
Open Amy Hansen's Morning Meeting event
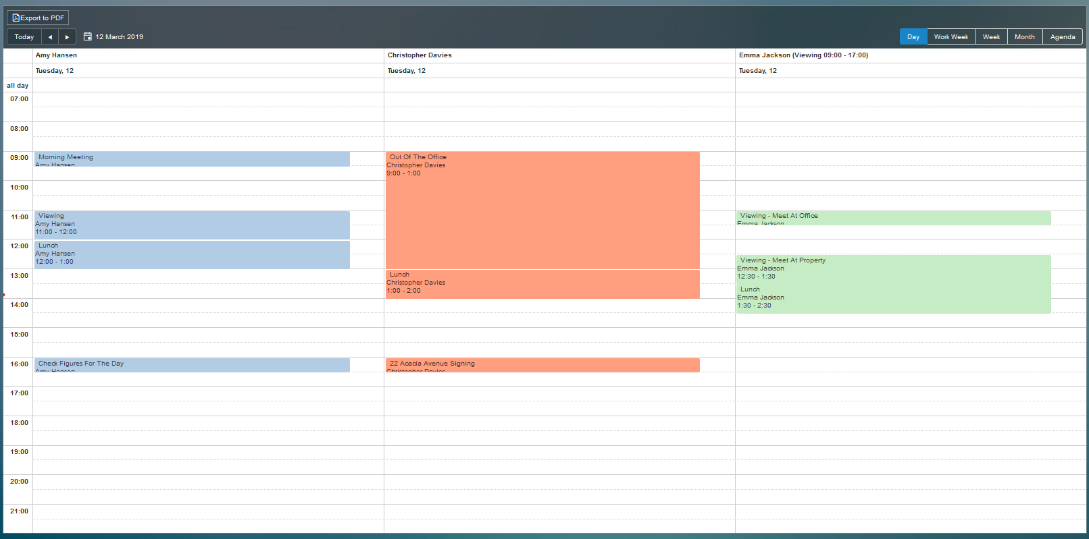(x=192, y=159)
